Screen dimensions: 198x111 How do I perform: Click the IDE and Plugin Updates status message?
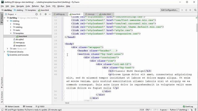(x=33, y=110)
